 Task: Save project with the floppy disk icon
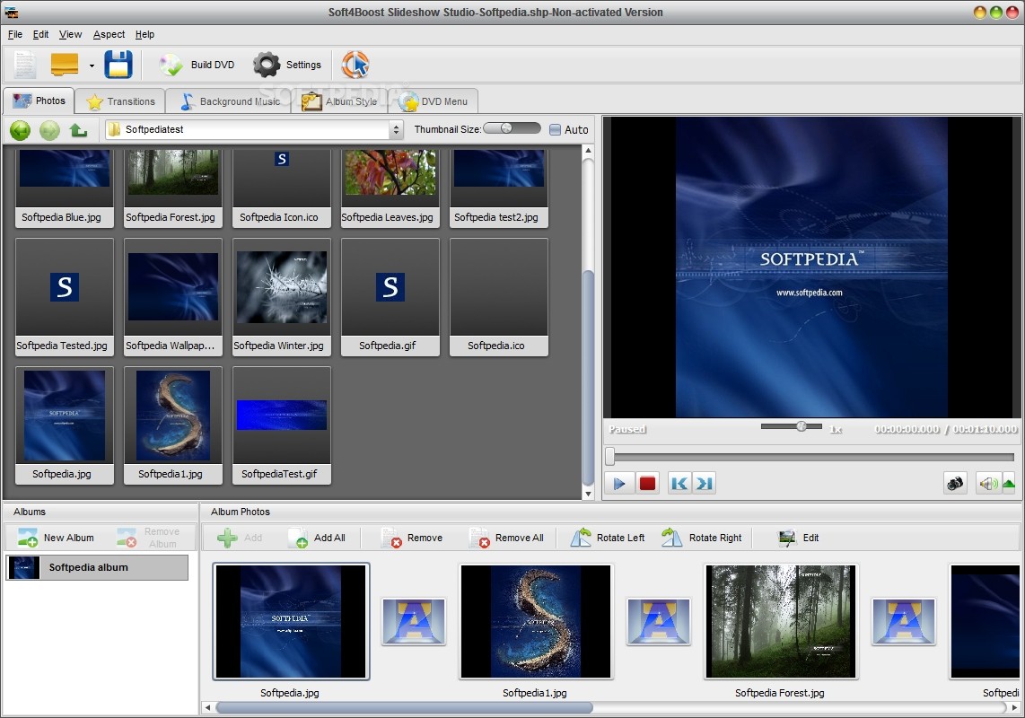[118, 65]
